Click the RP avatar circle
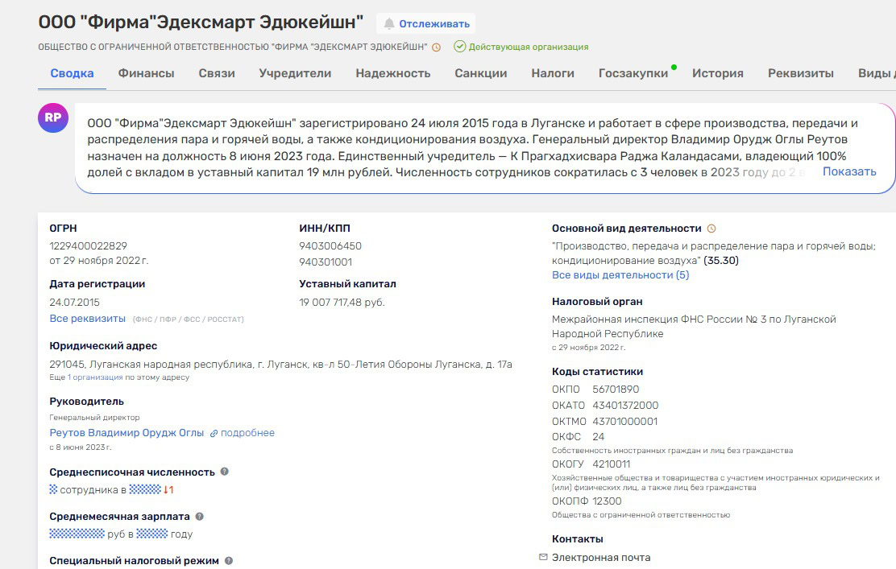The width and height of the screenshot is (896, 569). point(52,118)
